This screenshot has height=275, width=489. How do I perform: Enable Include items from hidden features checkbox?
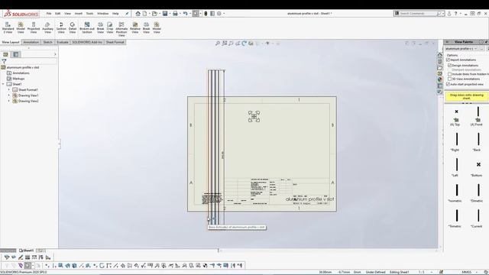[450, 74]
